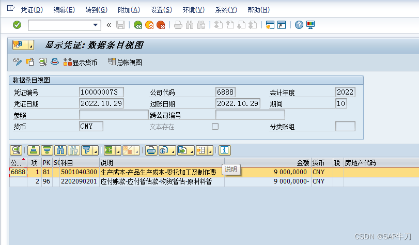Click the Create New Session icon

point(270,25)
